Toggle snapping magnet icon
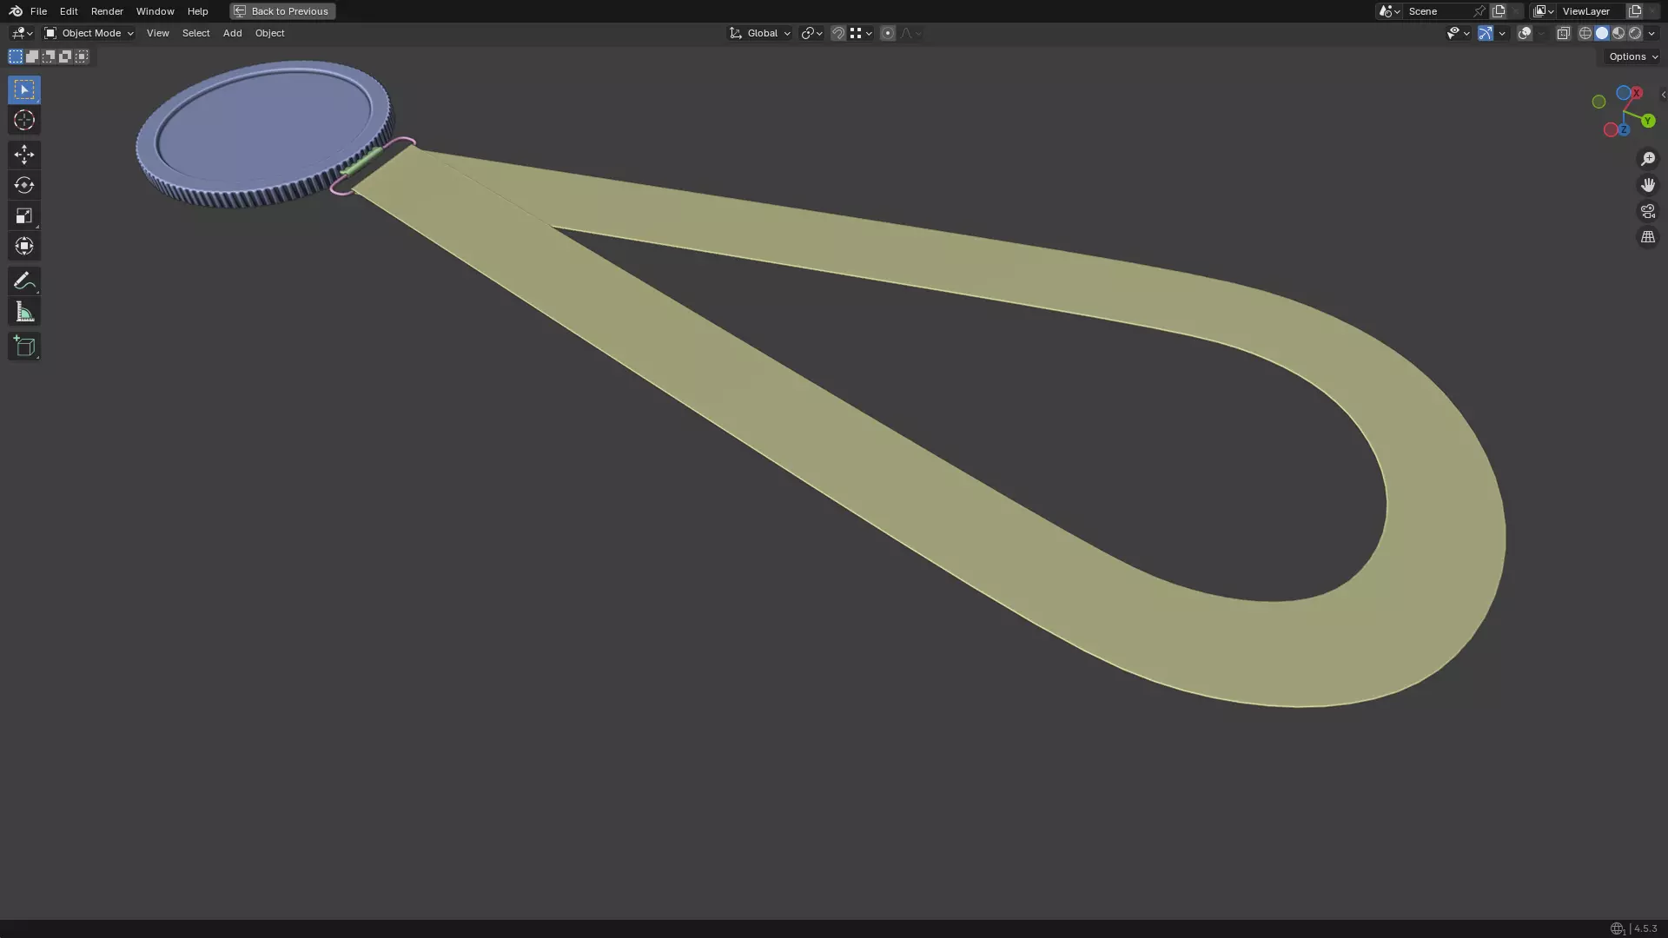The image size is (1668, 938). (837, 33)
